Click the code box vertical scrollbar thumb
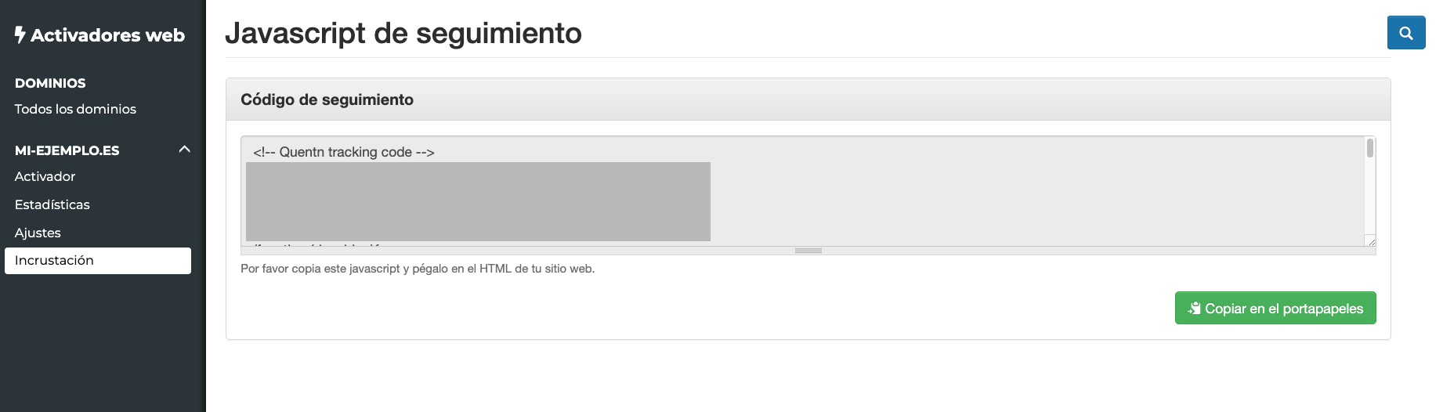This screenshot has height=412, width=1443. (1370, 148)
